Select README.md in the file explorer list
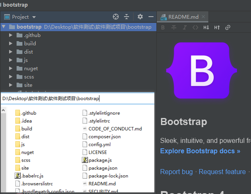This screenshot has width=251, height=194. tap(99, 184)
